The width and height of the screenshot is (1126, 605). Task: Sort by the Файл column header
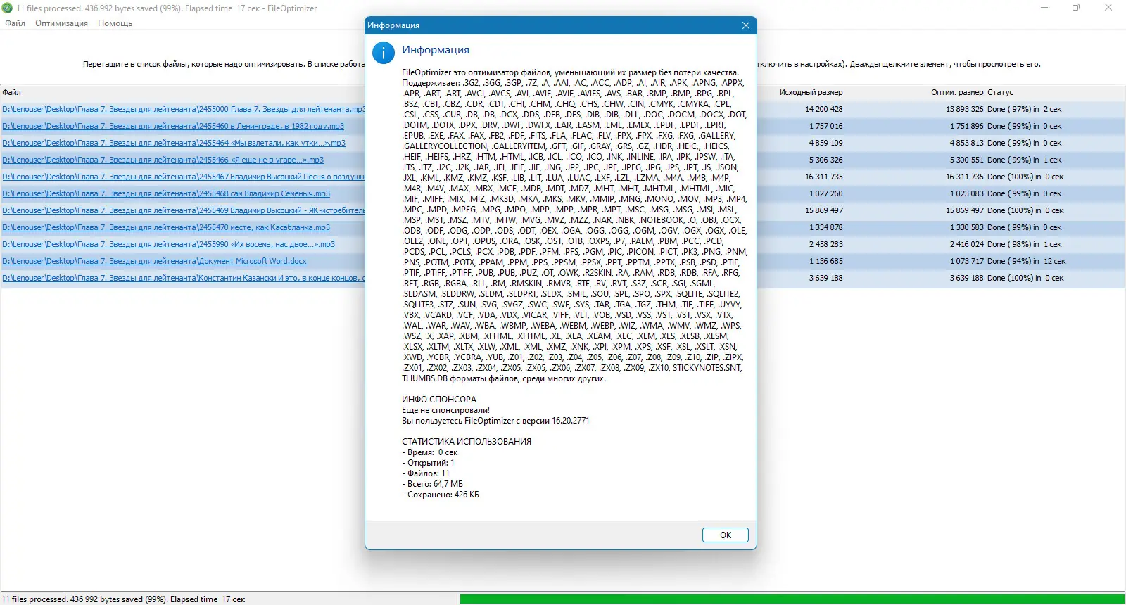11,92
